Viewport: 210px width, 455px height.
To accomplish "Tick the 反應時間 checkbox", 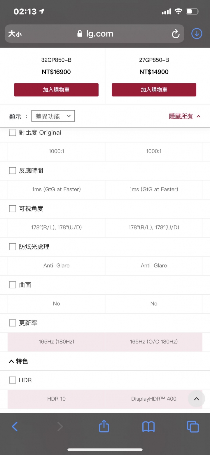I will 13,171.
